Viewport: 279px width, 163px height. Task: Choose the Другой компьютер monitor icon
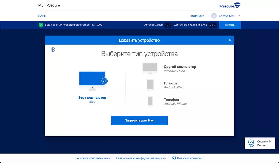point(150,69)
